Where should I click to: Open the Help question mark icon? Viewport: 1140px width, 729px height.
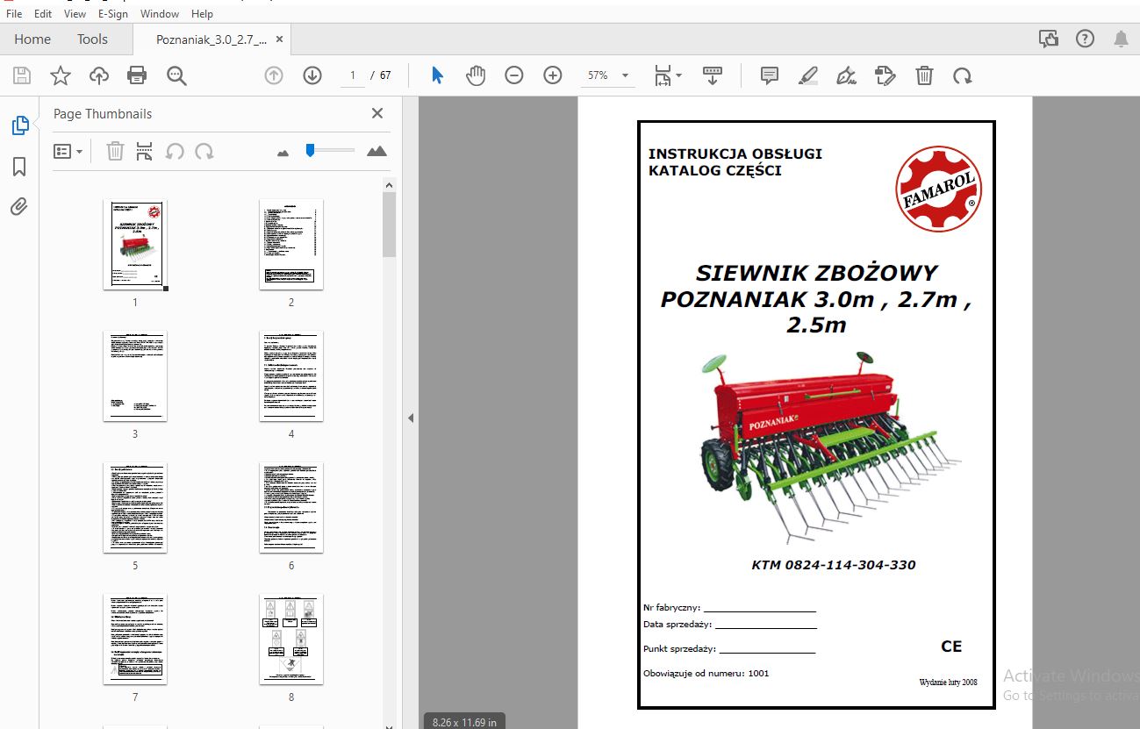click(x=1085, y=39)
